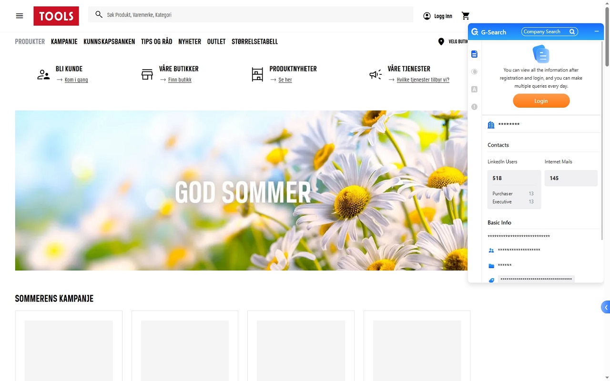This screenshot has width=610, height=381.
Task: Open the shopping cart
Action: pyautogui.click(x=466, y=15)
